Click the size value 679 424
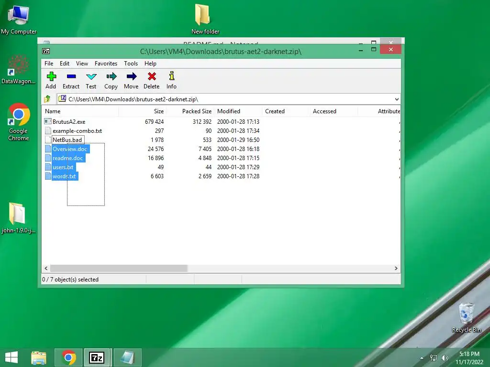Image resolution: width=490 pixels, height=367 pixels. 155,122
